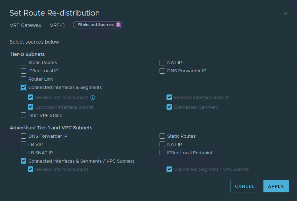297x201 pixels.
Task: Toggle Tier-0 Connected Segment checkbox
Action: click(169, 107)
